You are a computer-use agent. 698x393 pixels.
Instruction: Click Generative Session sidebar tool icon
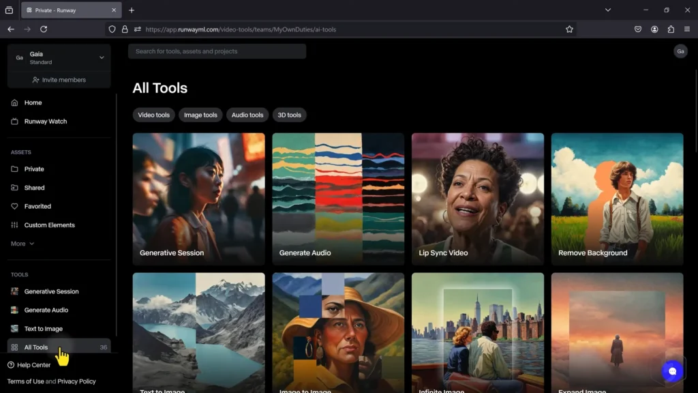15,291
